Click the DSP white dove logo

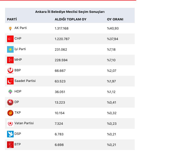(x=10, y=134)
